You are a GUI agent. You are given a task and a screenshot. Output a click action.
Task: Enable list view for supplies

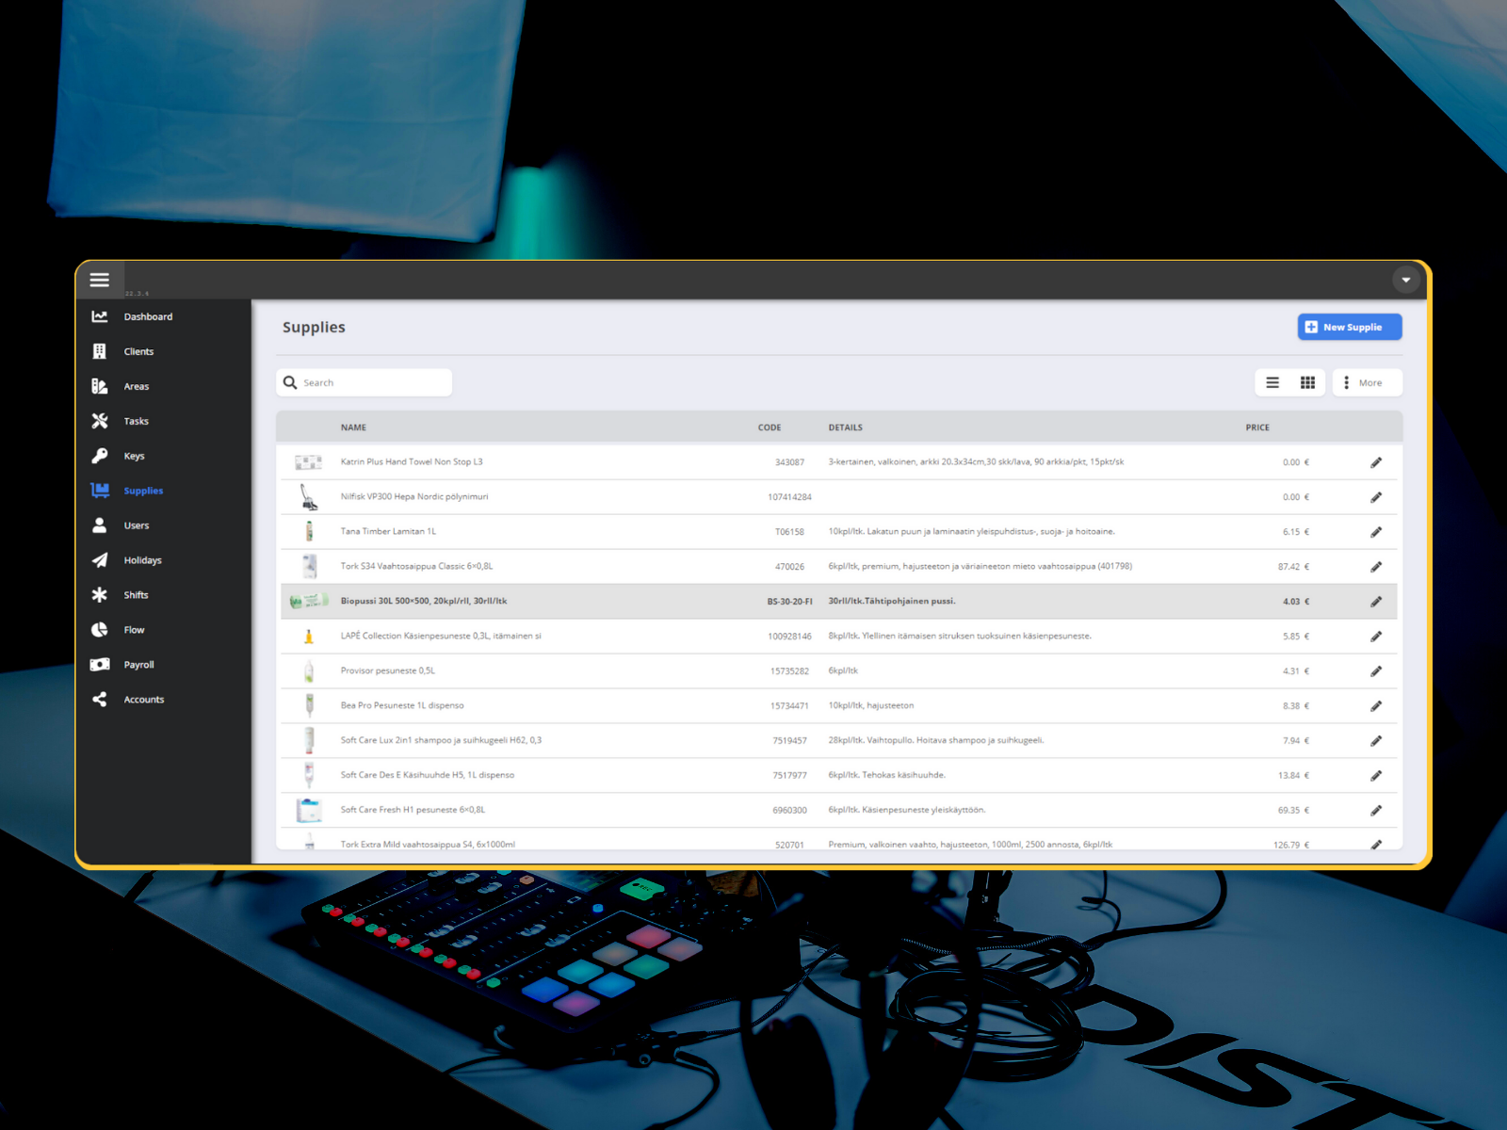tap(1272, 382)
